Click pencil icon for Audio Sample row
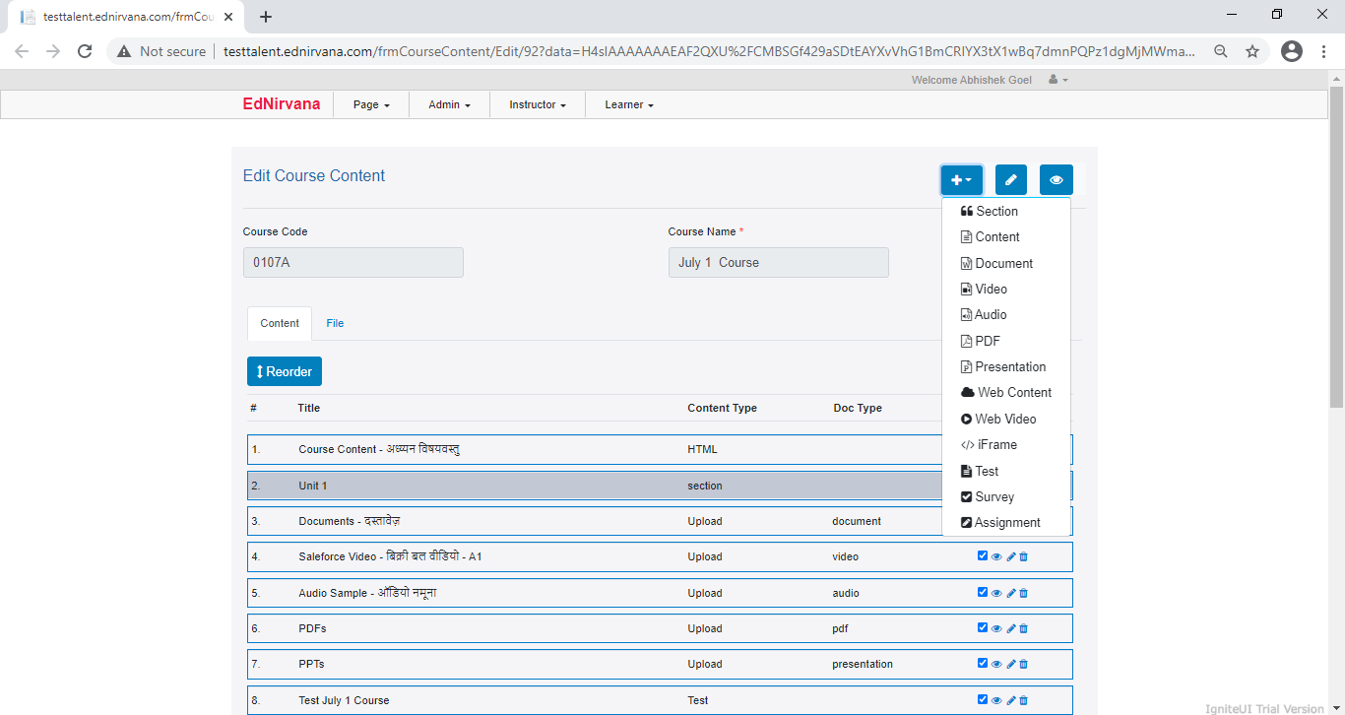The height and width of the screenshot is (715, 1345). pos(1011,593)
